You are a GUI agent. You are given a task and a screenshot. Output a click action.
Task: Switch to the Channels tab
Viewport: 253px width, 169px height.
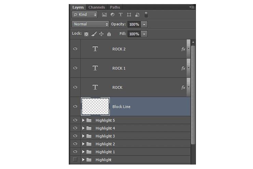(x=97, y=7)
